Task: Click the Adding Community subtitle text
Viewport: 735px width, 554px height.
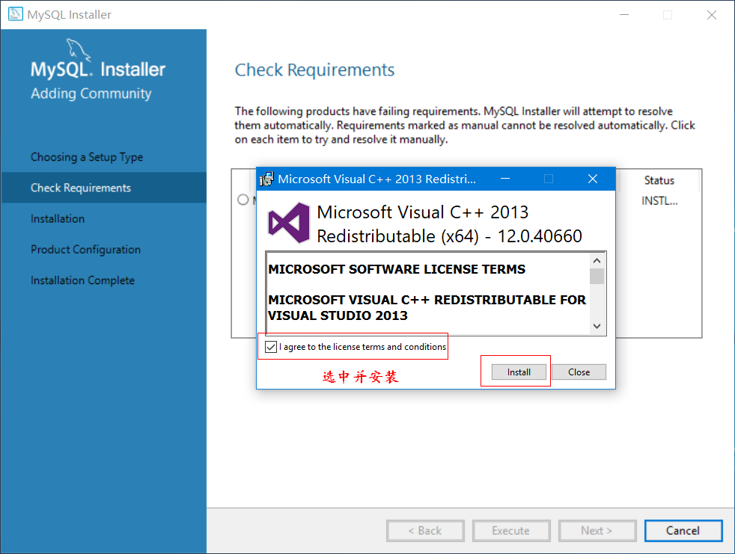Action: click(91, 93)
